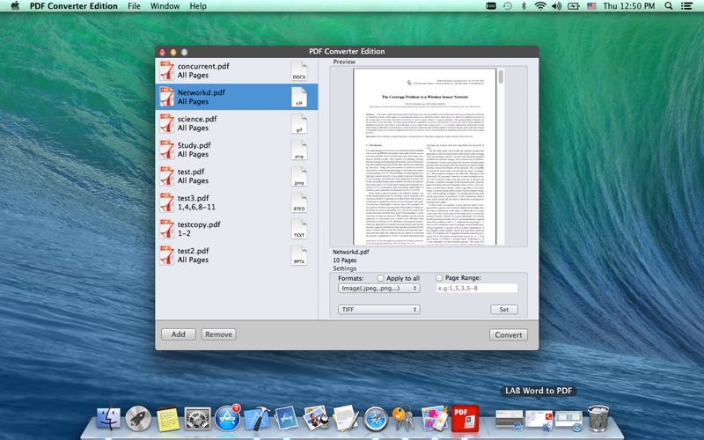Open Preview photo loupe icon in Dock
Screen dimensions: 704x440
click(316, 419)
